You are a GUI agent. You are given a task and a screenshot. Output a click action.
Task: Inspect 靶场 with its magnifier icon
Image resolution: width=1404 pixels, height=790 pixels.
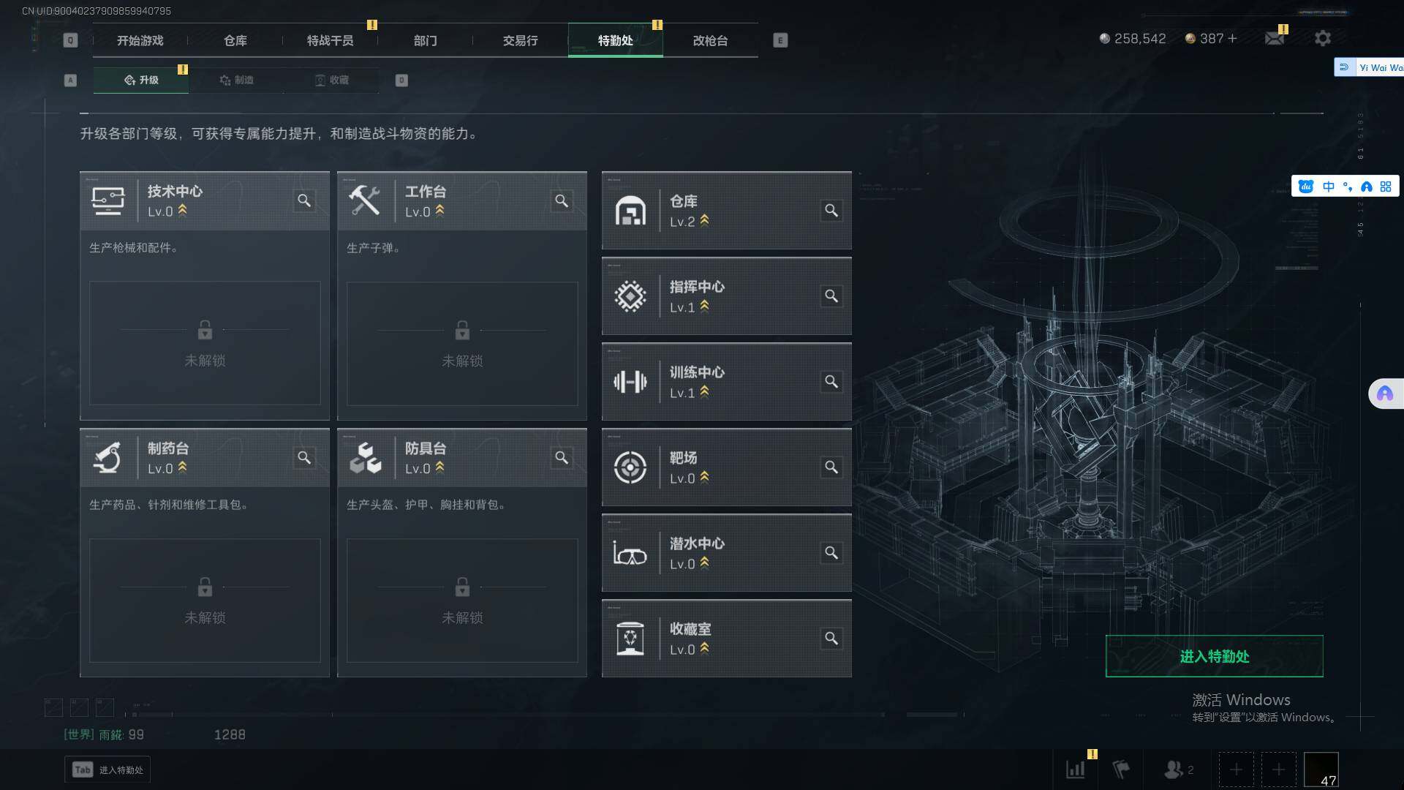click(831, 467)
